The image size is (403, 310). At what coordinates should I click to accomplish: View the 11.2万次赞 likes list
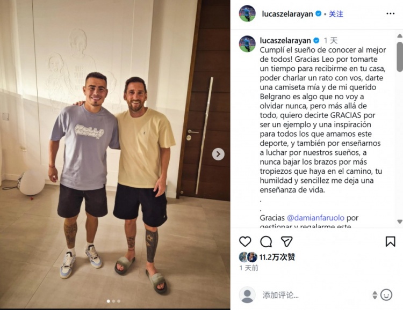pyautogui.click(x=277, y=257)
